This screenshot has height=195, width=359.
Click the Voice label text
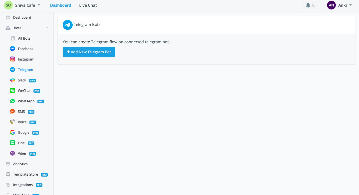pos(22,122)
